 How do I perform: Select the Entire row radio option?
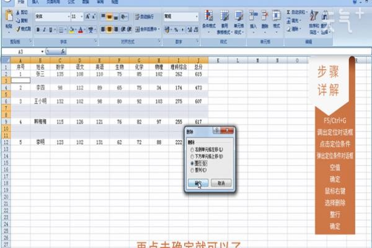192,163
